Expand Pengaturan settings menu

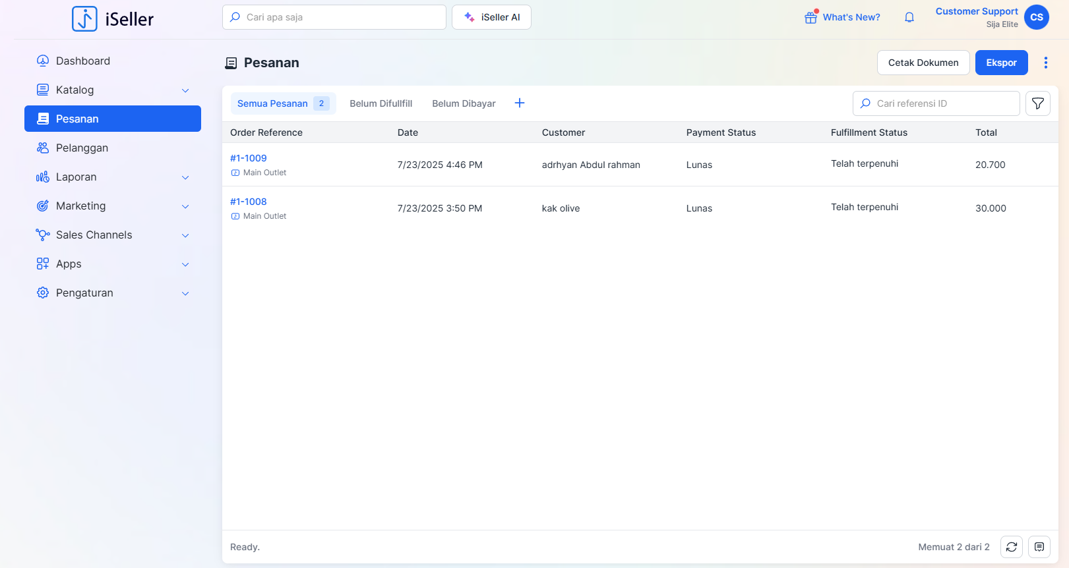click(112, 293)
